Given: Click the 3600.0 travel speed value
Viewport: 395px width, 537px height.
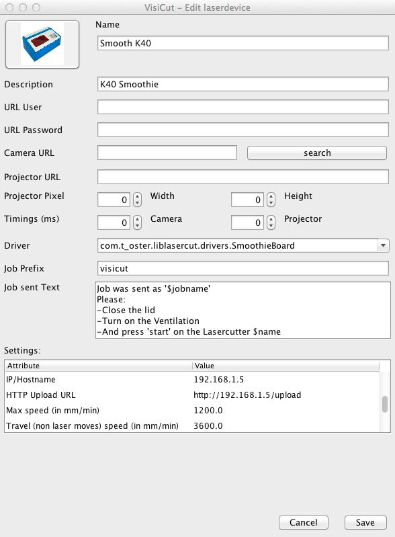Looking at the screenshot, I should [x=286, y=425].
